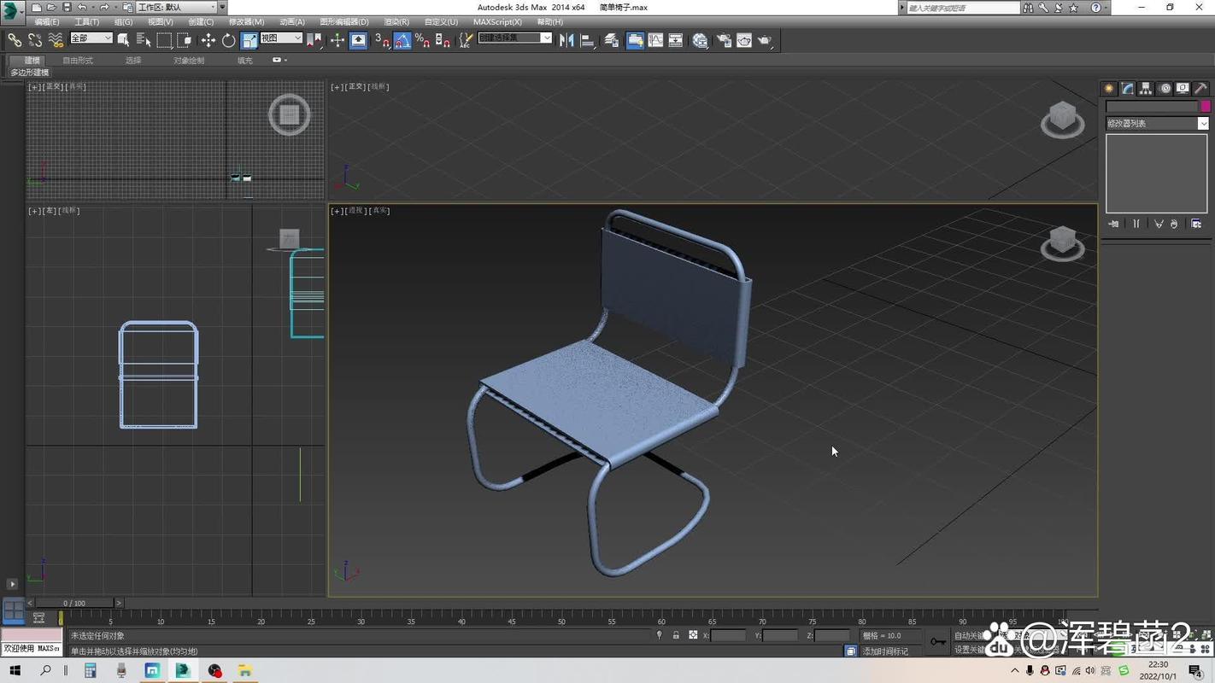Open the 渲染(R) menu
This screenshot has width=1215, height=683.
pos(396,22)
